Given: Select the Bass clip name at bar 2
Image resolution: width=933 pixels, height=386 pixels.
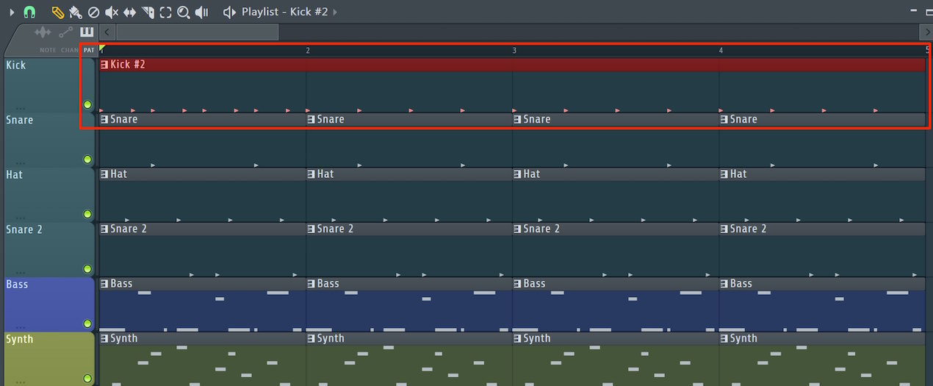Looking at the screenshot, I should coord(328,284).
